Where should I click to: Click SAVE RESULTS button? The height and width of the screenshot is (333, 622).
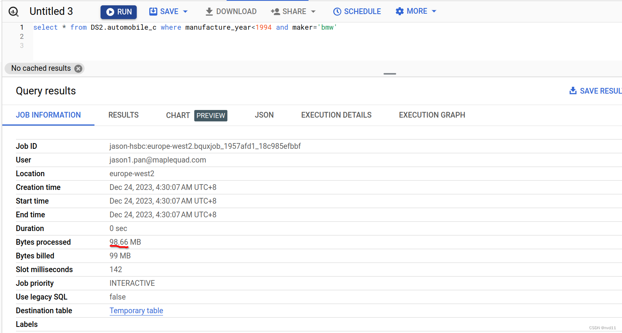pyautogui.click(x=596, y=91)
